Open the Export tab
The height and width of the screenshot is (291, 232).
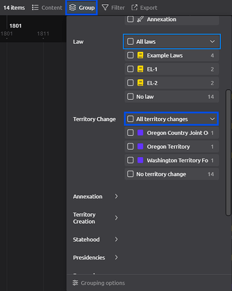(144, 8)
